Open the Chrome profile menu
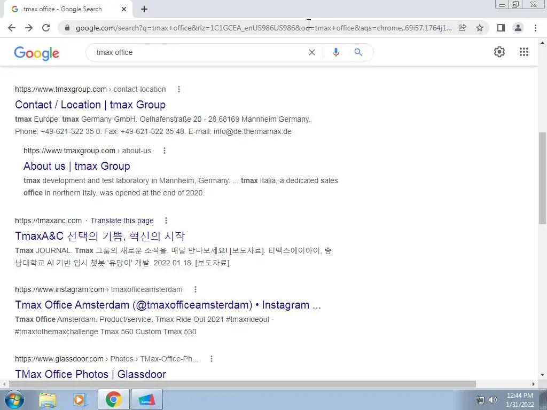The image size is (547, 410). [518, 28]
